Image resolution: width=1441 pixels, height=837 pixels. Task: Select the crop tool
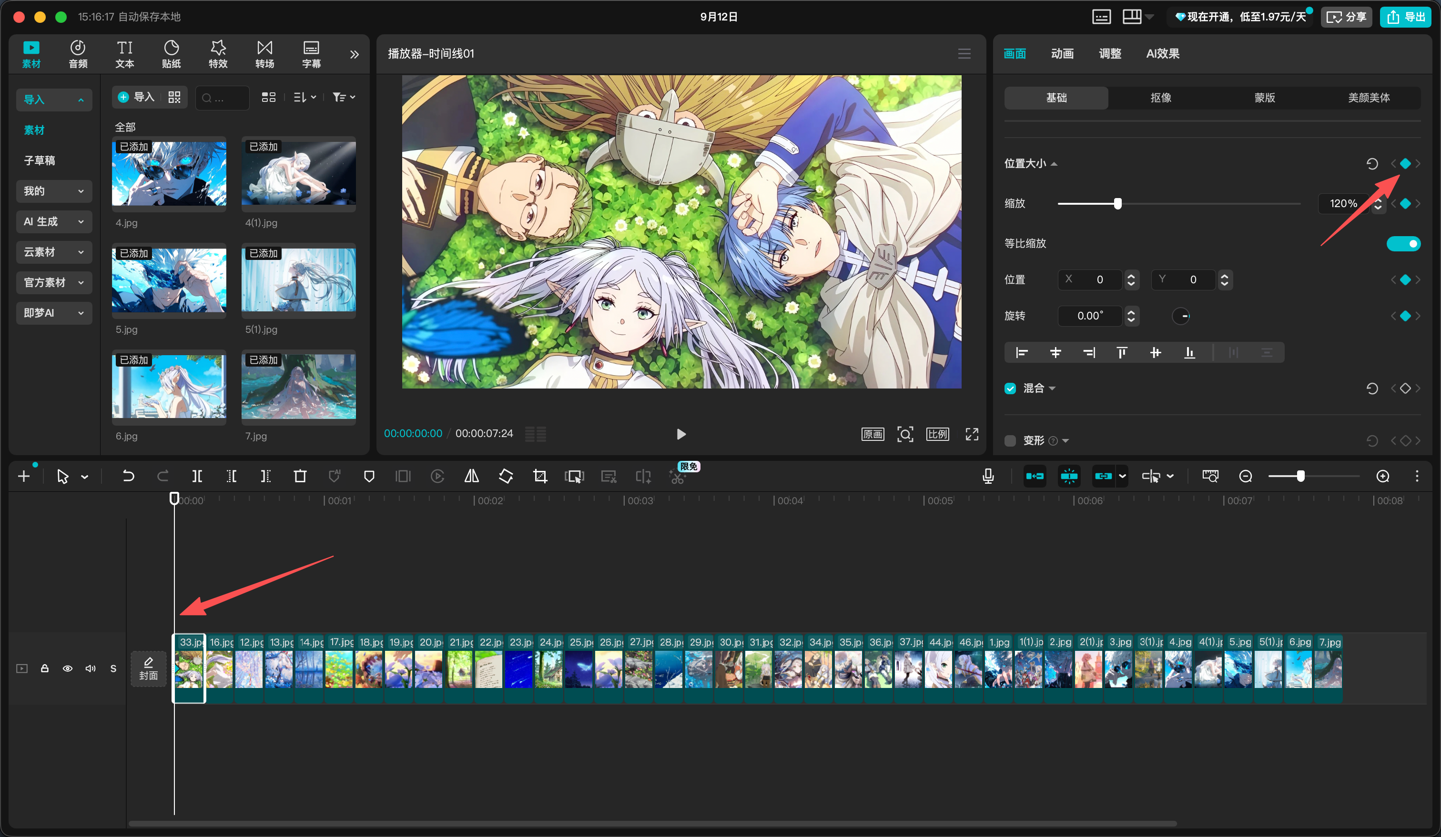pyautogui.click(x=540, y=476)
